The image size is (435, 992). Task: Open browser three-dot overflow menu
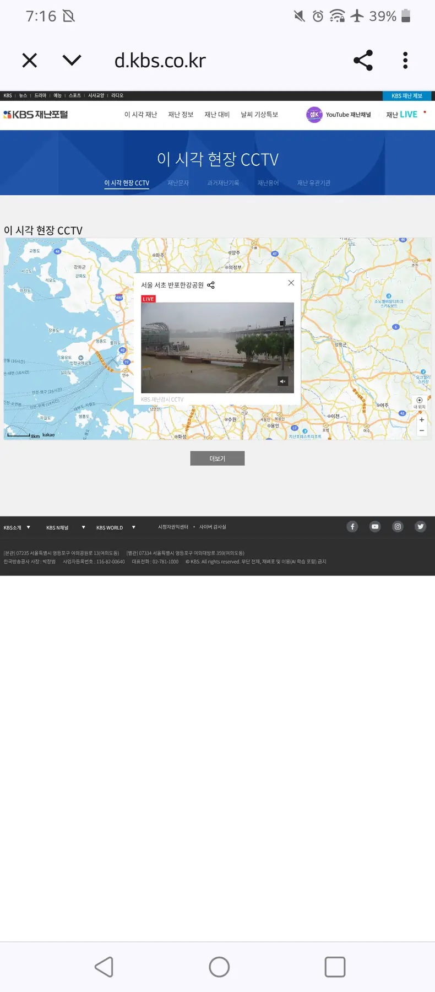click(405, 60)
